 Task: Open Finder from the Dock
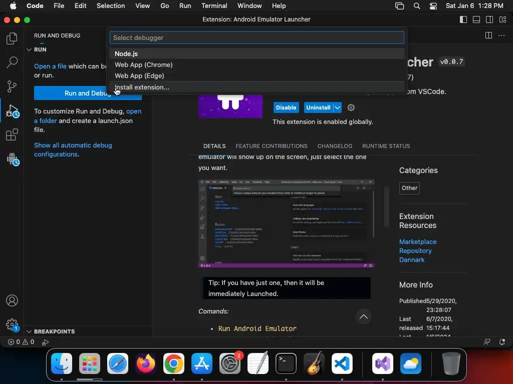[62, 363]
